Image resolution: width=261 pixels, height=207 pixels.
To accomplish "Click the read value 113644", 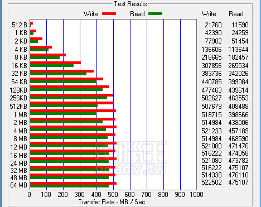I will pyautogui.click(x=239, y=50).
